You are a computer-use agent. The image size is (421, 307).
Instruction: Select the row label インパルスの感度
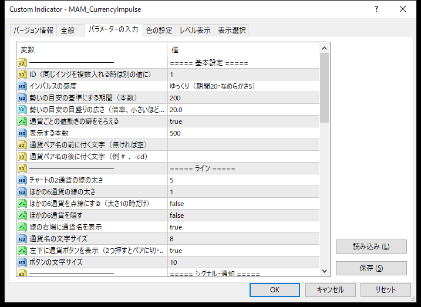point(53,86)
